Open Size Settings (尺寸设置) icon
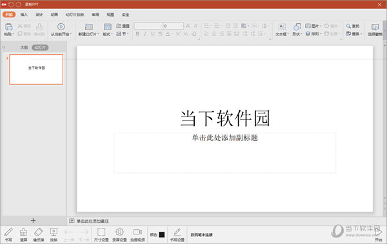This screenshot has height=244, width=387. click(x=101, y=232)
